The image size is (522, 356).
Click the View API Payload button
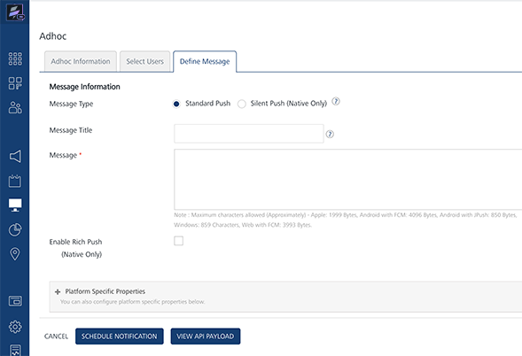206,337
